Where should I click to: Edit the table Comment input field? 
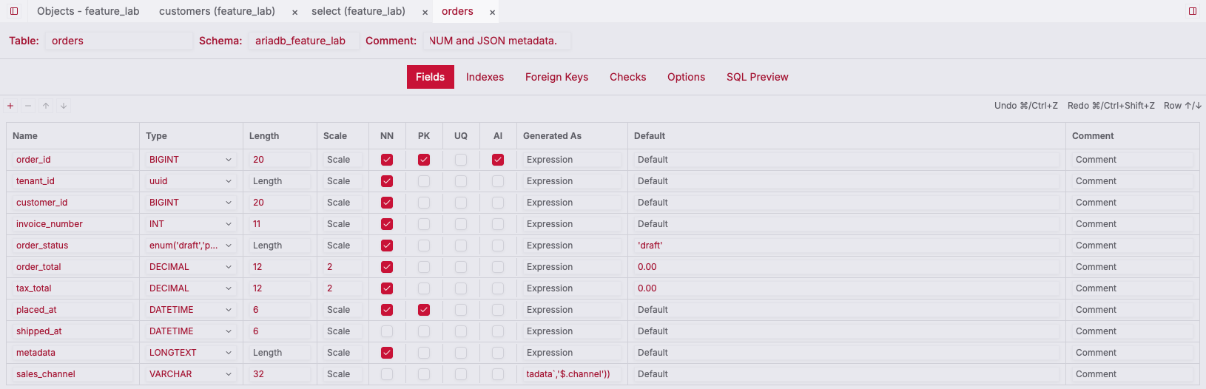click(x=497, y=41)
